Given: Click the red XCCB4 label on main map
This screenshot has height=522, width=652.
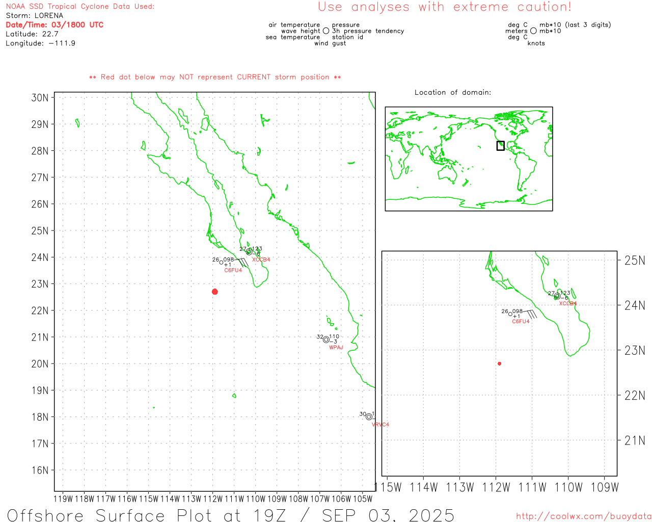Looking at the screenshot, I should [261, 259].
